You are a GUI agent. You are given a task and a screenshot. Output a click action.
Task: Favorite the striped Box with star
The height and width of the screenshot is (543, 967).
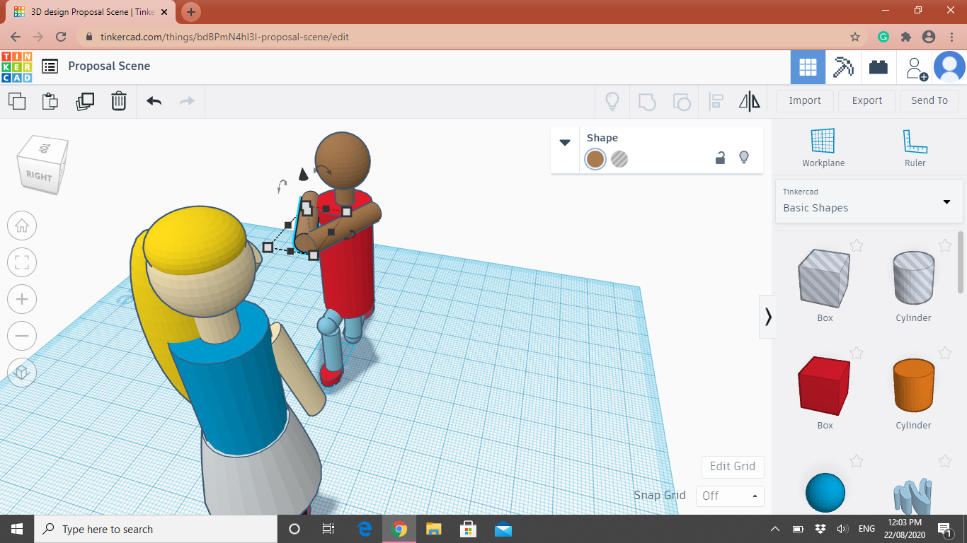click(857, 245)
